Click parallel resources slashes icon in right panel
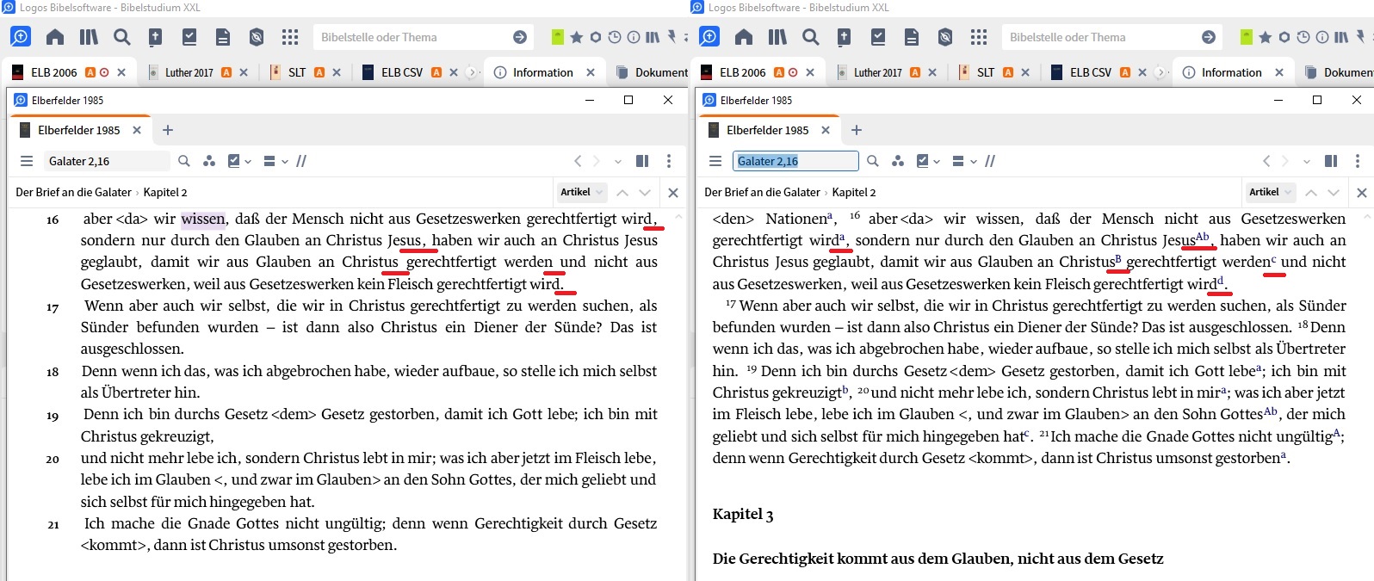Viewport: 1374px width, 581px height. click(990, 161)
